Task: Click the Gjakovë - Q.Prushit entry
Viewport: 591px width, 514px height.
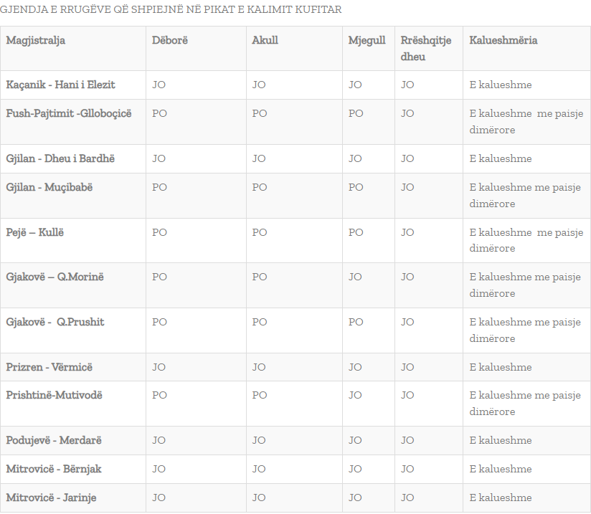Action: point(55,322)
